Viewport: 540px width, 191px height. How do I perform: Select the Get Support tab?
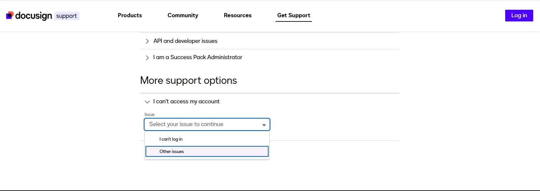[x=294, y=15]
